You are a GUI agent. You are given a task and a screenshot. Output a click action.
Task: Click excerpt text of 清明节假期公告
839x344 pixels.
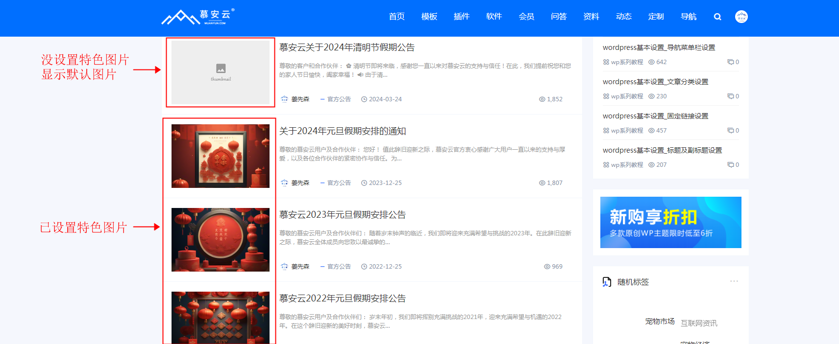point(425,70)
